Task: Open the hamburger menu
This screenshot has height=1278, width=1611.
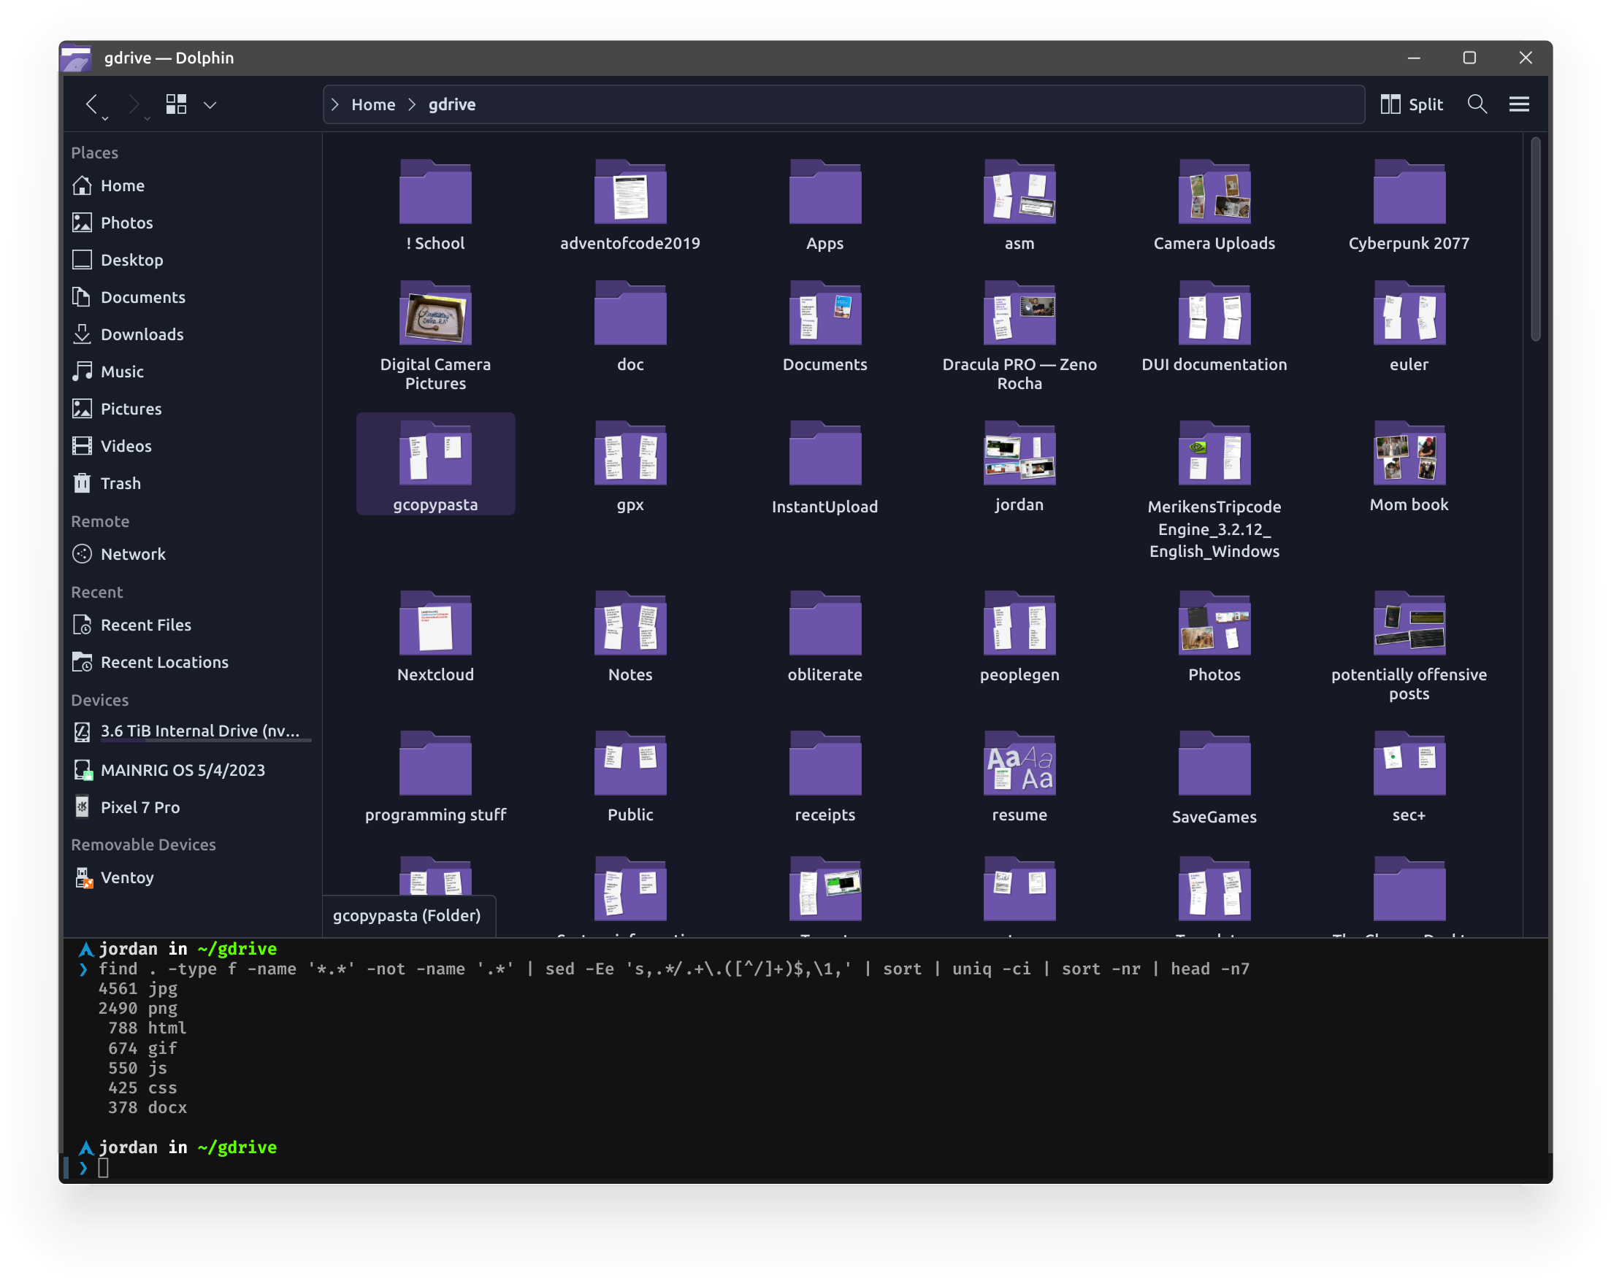Action: point(1518,104)
